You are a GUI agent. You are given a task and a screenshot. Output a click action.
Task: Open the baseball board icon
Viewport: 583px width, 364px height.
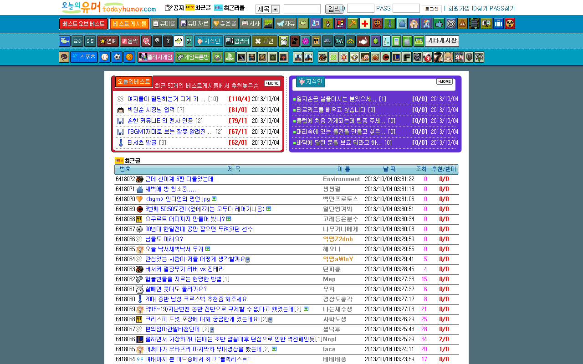105,57
